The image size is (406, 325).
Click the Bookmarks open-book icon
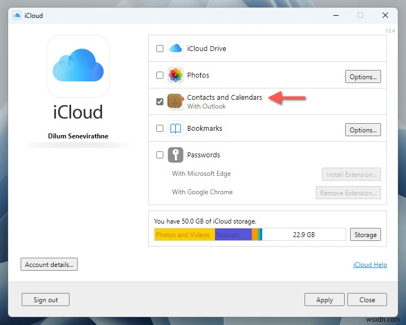pos(175,129)
